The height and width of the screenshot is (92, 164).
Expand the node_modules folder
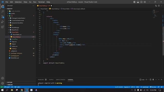(x=15, y=11)
